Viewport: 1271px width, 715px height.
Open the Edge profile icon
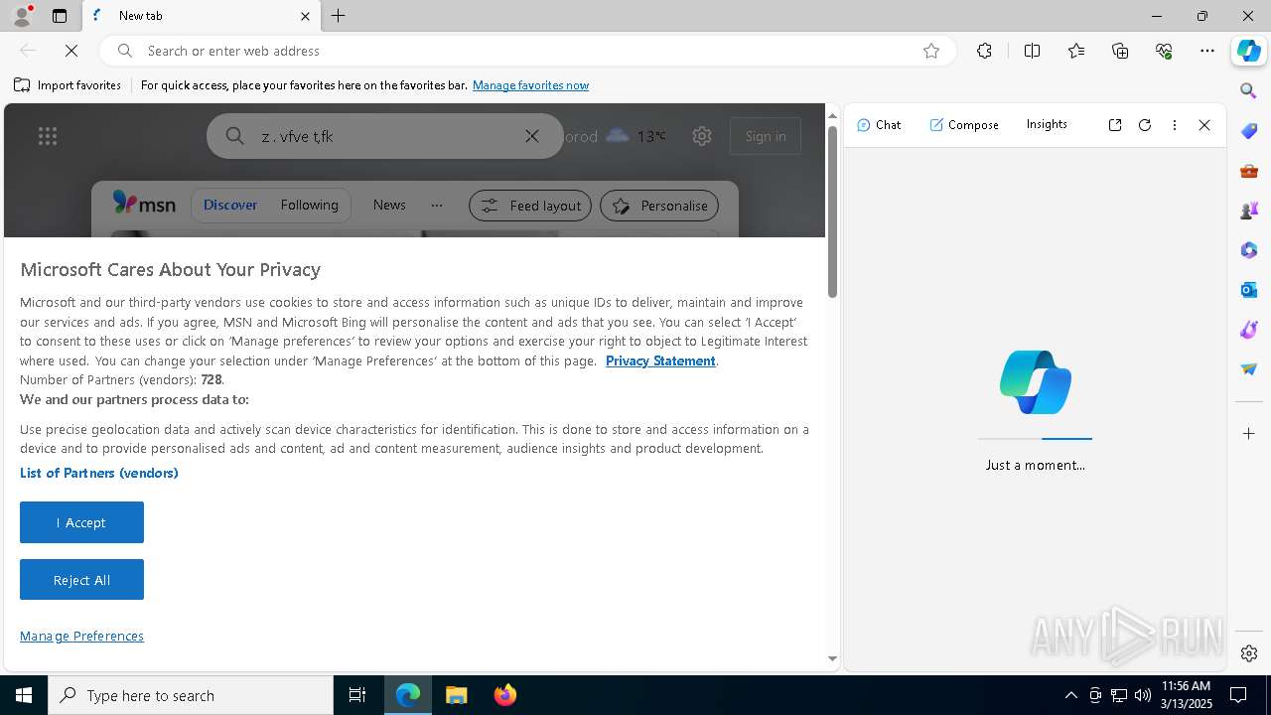[x=21, y=16]
